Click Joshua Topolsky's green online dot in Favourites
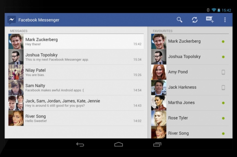This screenshot has height=157, width=237. coord(223,57)
